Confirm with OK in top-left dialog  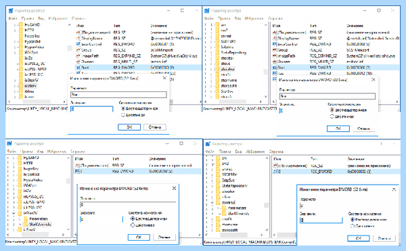click(129, 127)
